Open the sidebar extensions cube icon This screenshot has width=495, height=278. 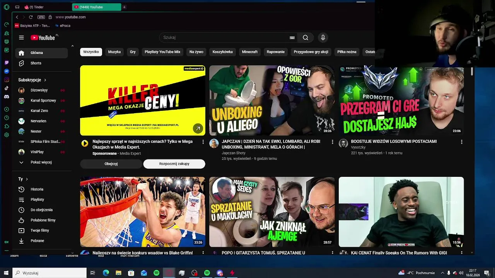[7, 126]
